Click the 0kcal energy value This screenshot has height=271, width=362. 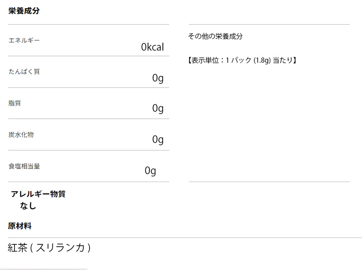[152, 47]
